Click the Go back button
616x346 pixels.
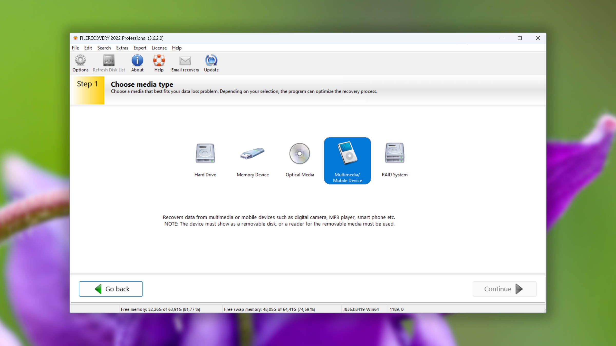point(111,289)
